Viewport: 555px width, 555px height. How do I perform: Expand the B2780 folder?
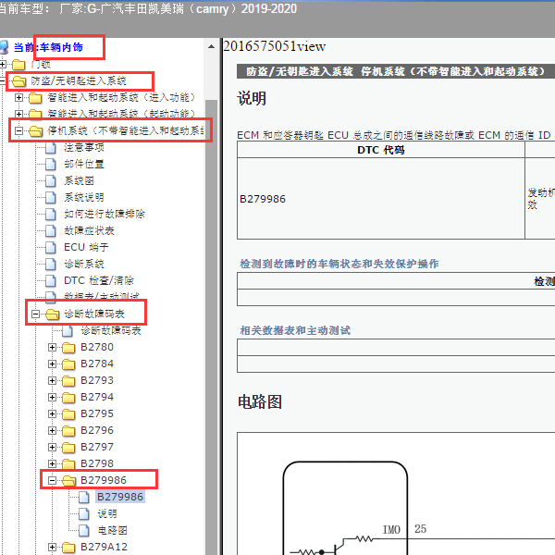52,347
